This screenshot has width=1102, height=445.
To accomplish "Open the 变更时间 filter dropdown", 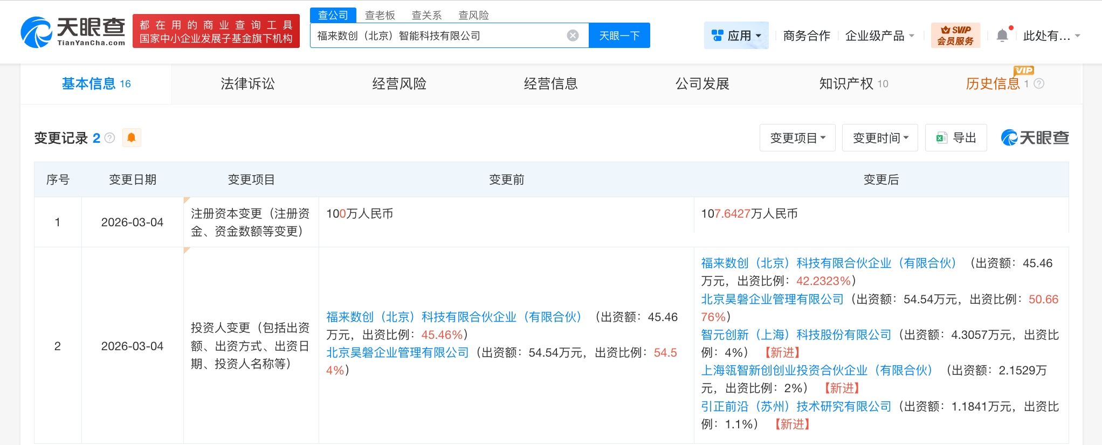I will pos(880,138).
